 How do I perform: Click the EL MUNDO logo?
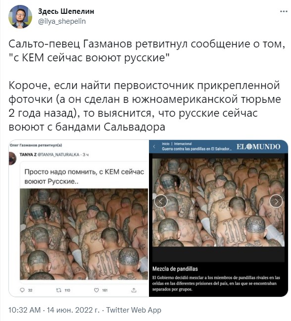point(258,146)
